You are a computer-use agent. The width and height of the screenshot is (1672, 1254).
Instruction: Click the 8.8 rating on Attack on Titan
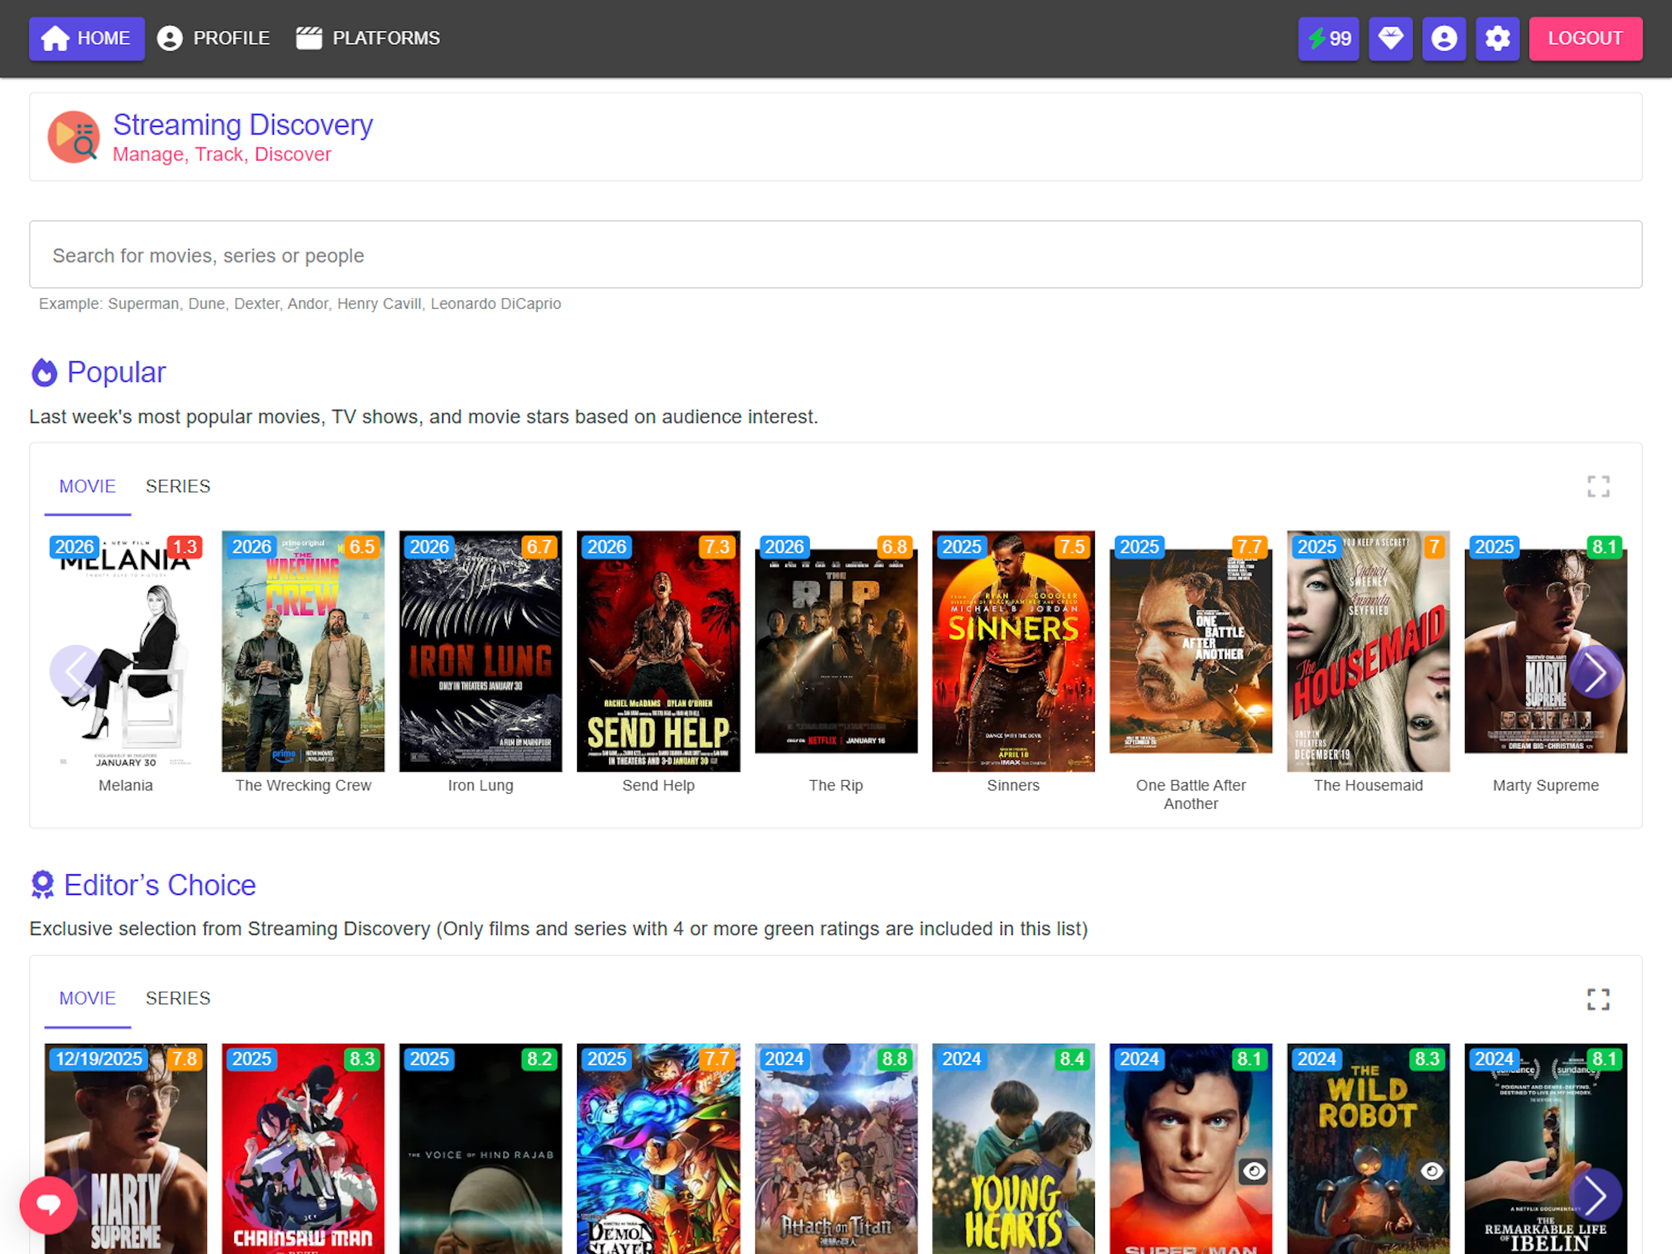tap(894, 1059)
